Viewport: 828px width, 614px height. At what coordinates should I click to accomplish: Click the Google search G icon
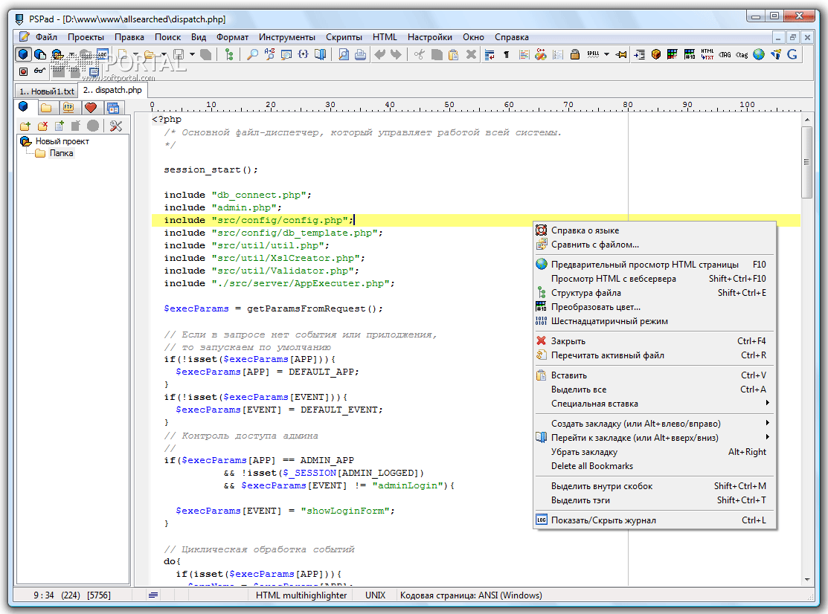click(x=792, y=54)
